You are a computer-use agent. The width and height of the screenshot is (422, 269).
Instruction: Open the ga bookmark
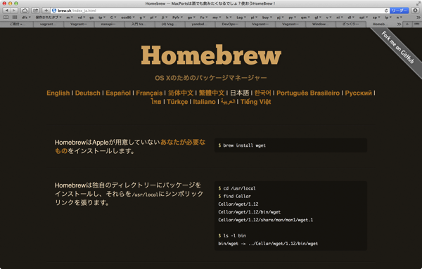pos(91,17)
